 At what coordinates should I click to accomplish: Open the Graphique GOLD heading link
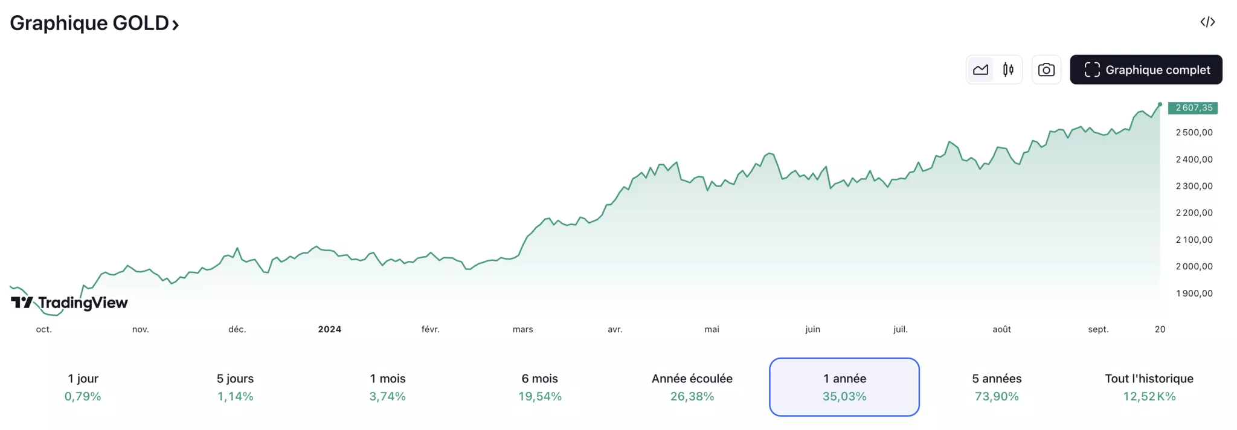tap(89, 23)
